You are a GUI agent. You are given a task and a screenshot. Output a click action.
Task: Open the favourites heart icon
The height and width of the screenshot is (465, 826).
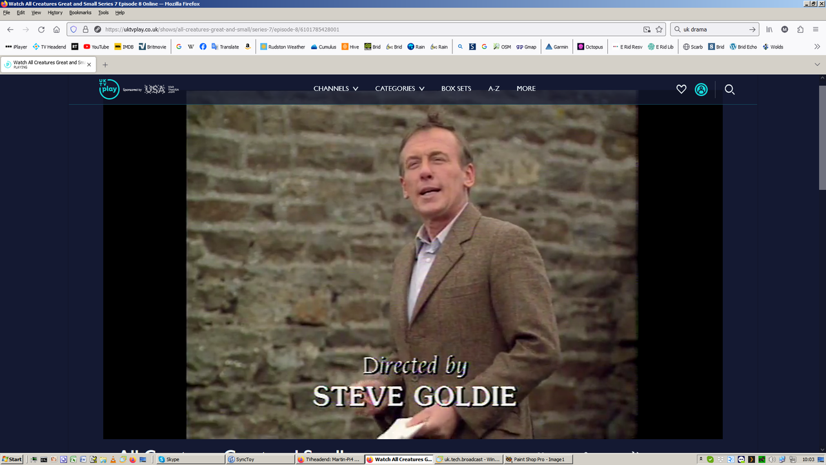(x=681, y=89)
